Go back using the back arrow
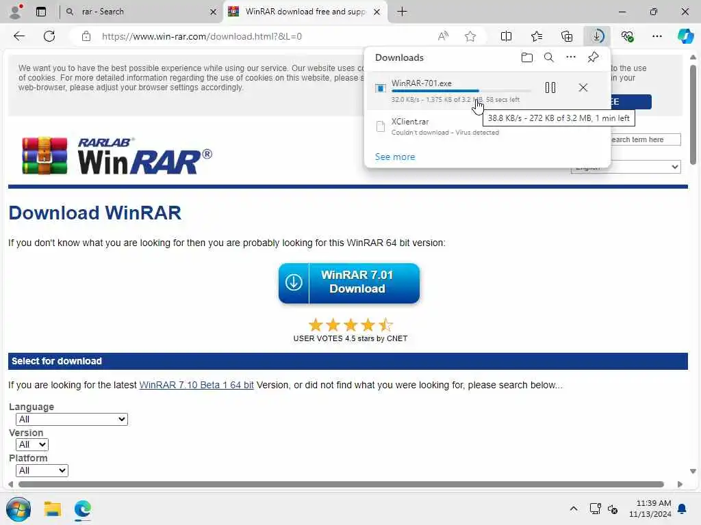701x525 pixels. (x=19, y=36)
